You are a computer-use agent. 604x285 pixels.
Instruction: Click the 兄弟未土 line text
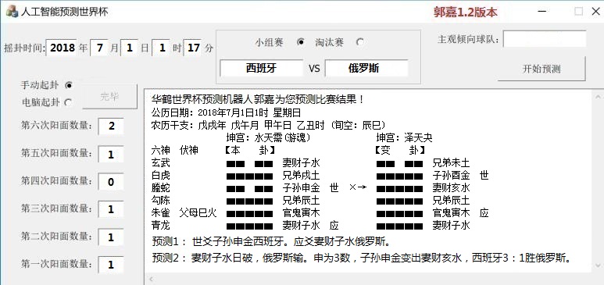click(452, 162)
